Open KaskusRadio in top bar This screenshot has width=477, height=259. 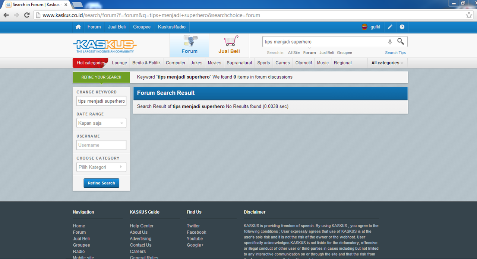click(172, 27)
